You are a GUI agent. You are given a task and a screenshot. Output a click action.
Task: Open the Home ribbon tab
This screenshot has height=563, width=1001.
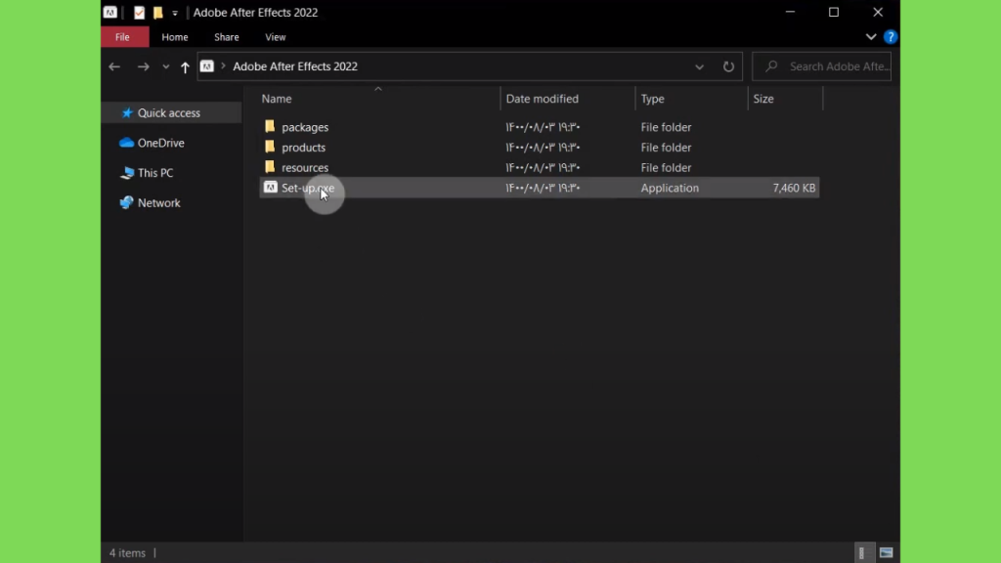(x=175, y=37)
